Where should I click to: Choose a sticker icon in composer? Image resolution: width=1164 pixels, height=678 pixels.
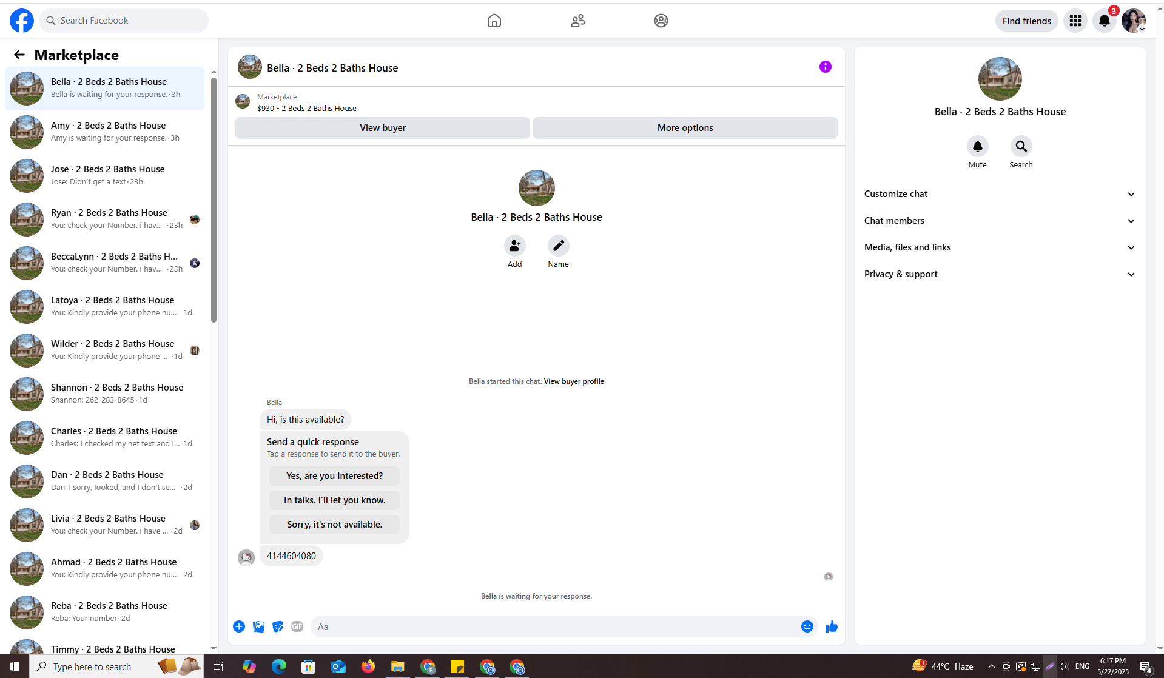(278, 626)
